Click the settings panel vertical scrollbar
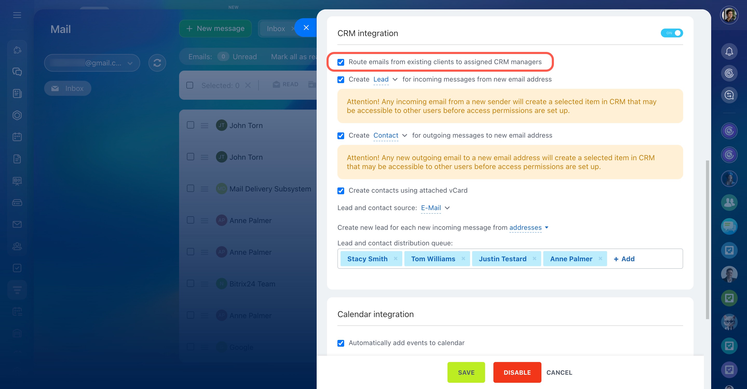The image size is (747, 389). click(x=707, y=239)
